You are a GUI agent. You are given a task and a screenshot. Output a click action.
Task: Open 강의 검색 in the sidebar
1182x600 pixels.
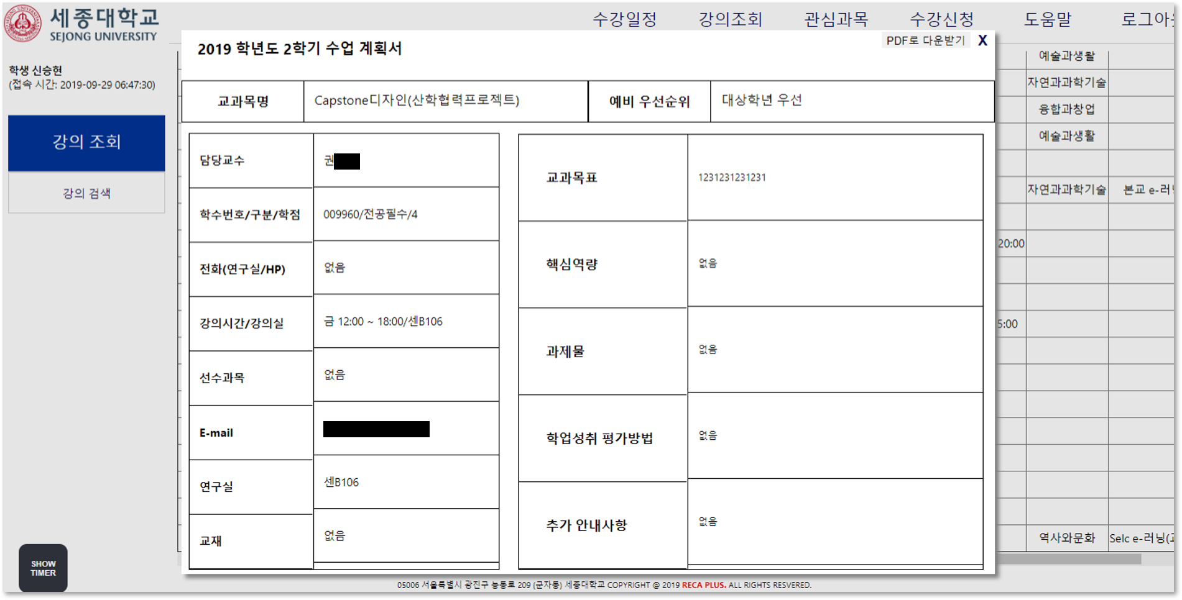(x=86, y=193)
